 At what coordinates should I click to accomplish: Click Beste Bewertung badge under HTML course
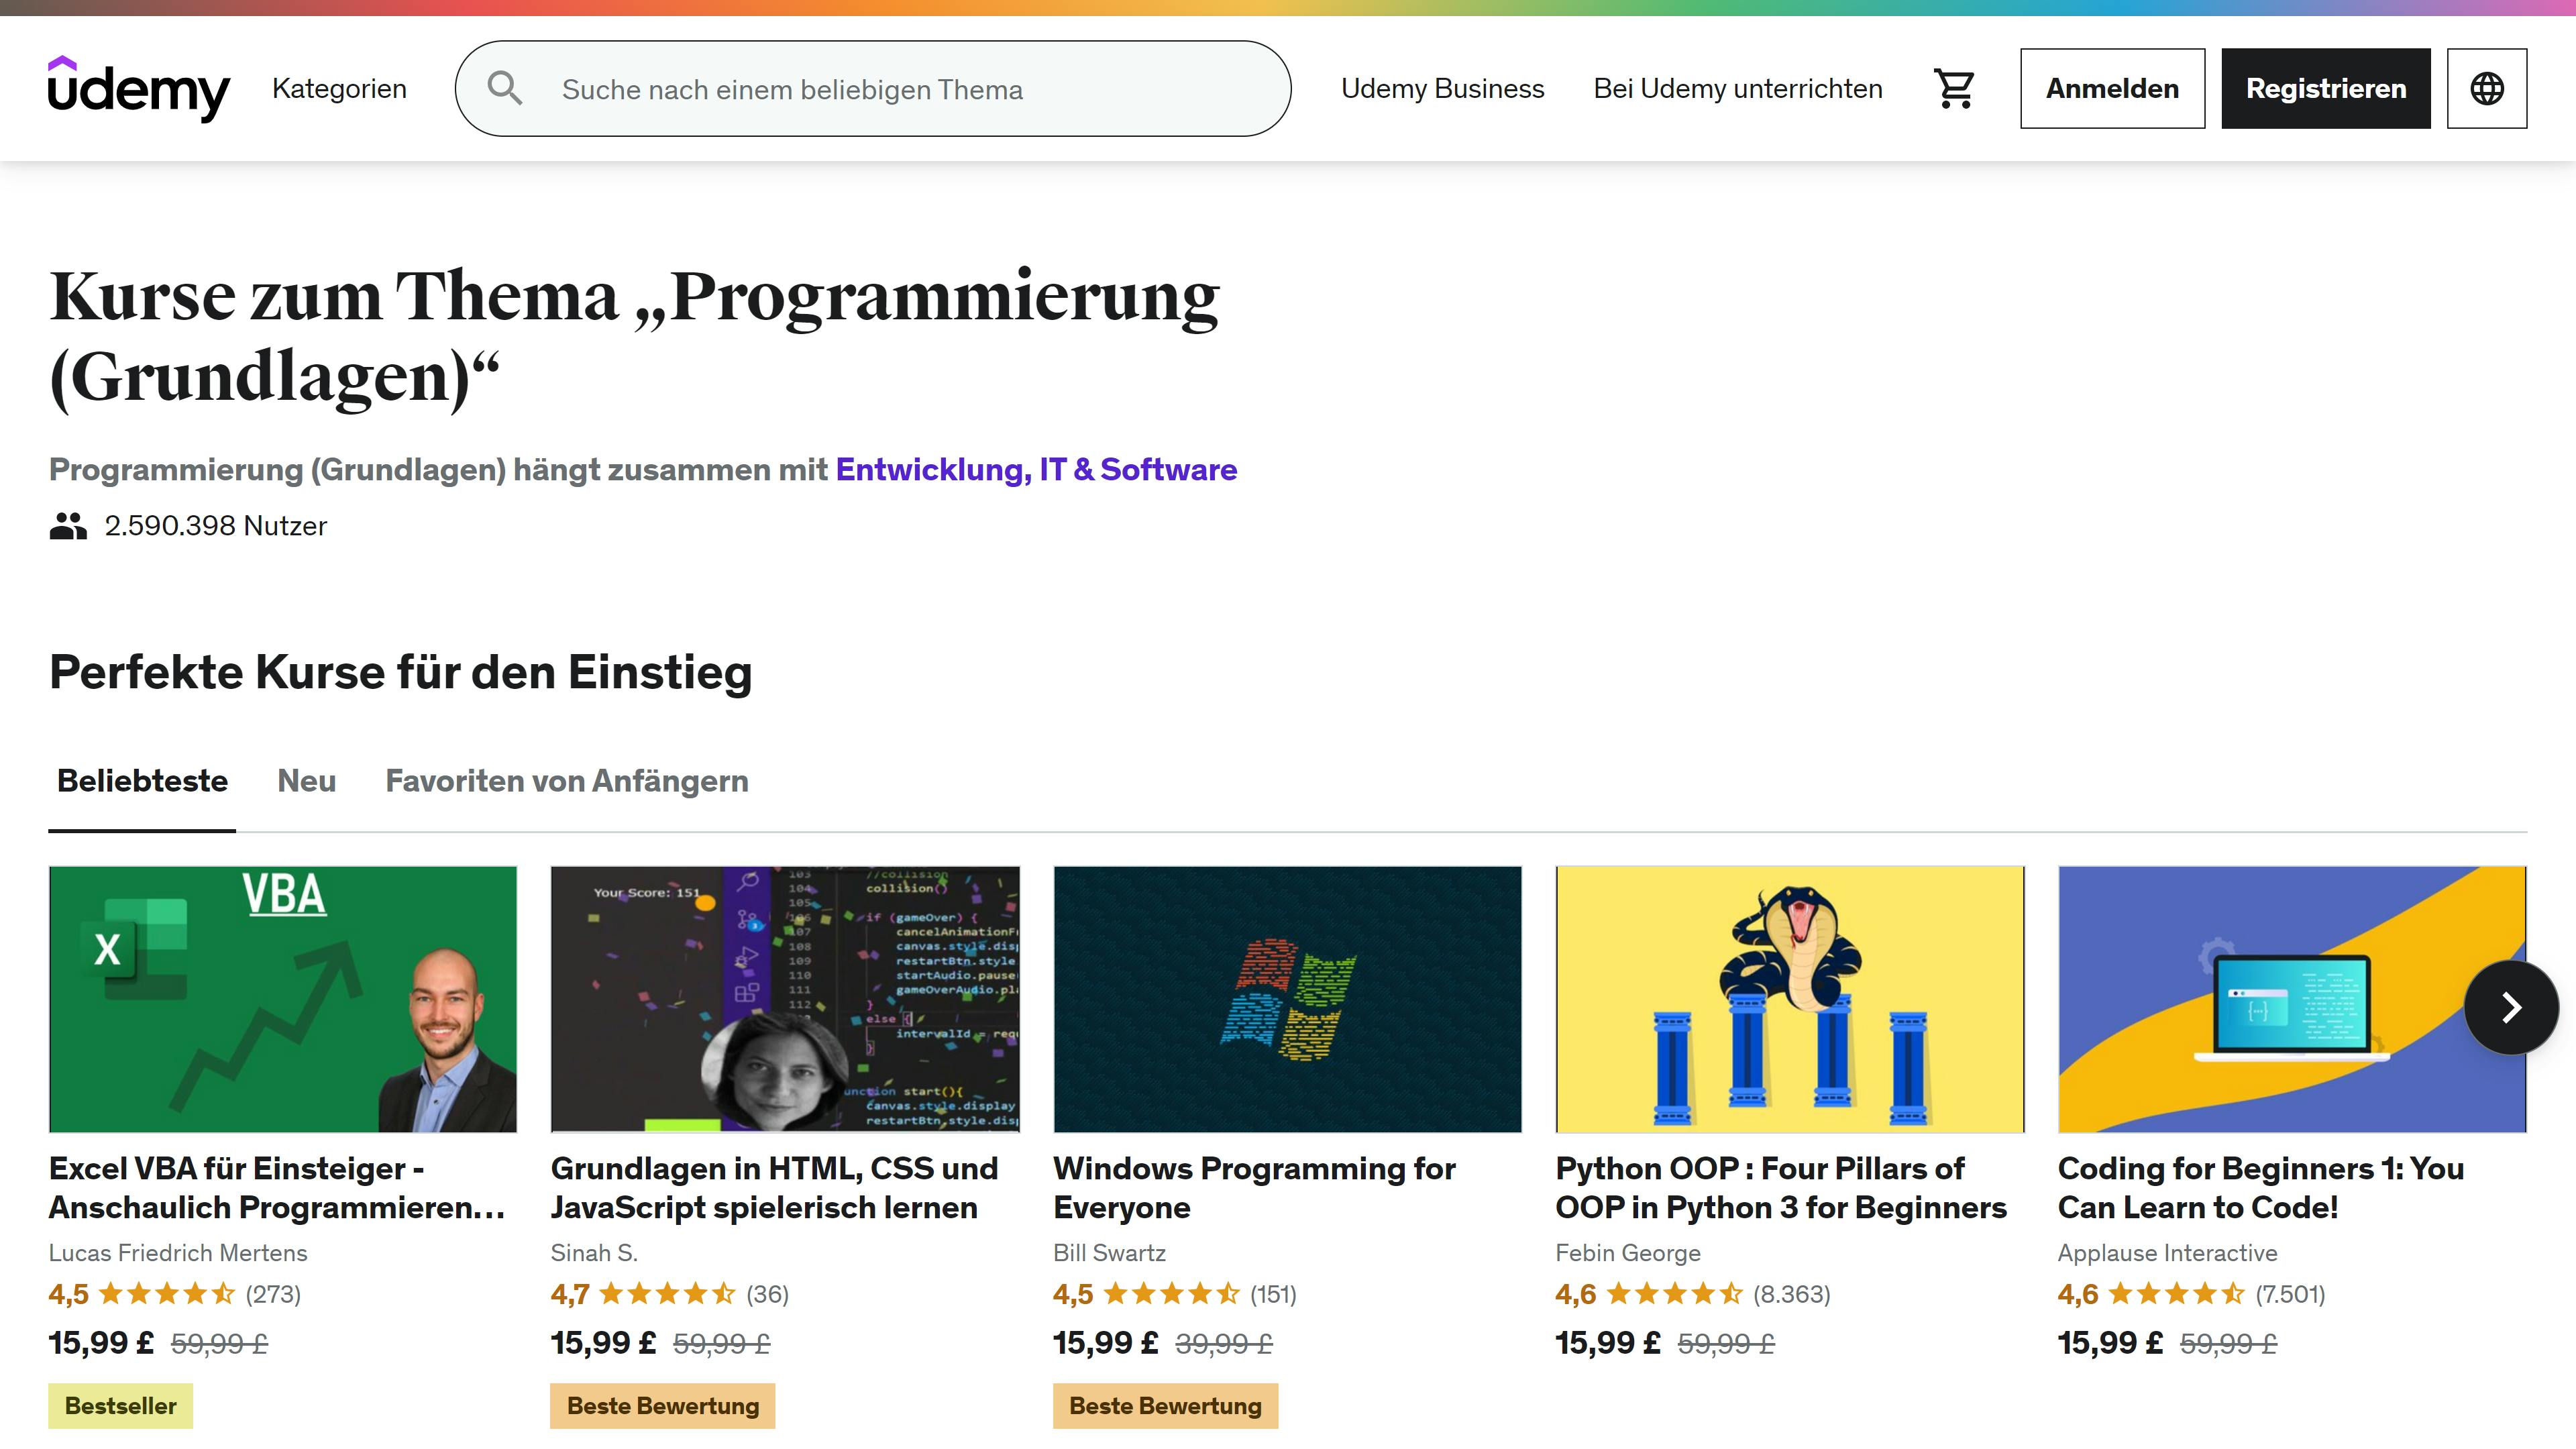[x=663, y=1406]
